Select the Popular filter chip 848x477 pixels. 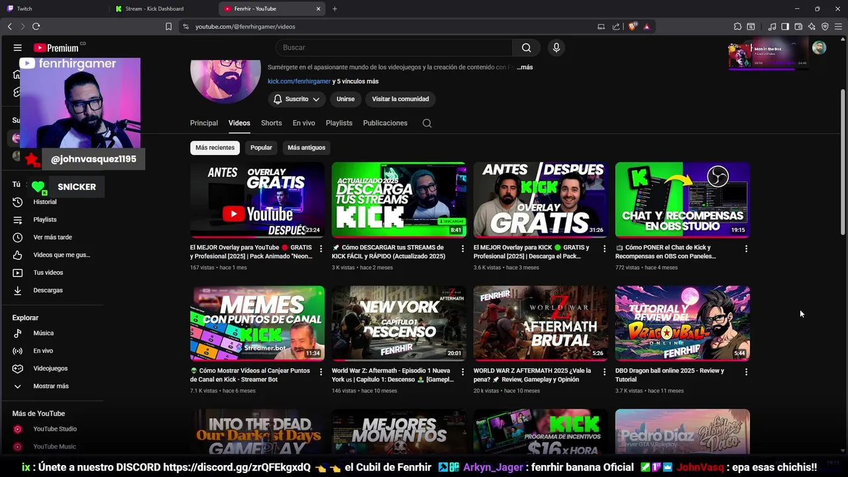[261, 148]
